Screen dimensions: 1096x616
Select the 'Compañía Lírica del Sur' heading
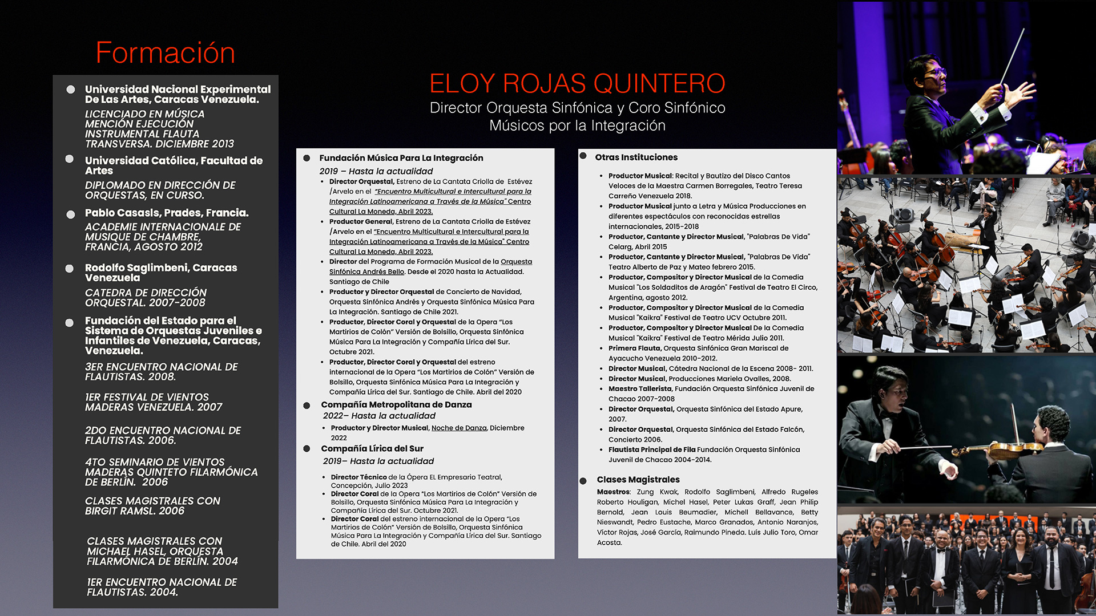372,448
